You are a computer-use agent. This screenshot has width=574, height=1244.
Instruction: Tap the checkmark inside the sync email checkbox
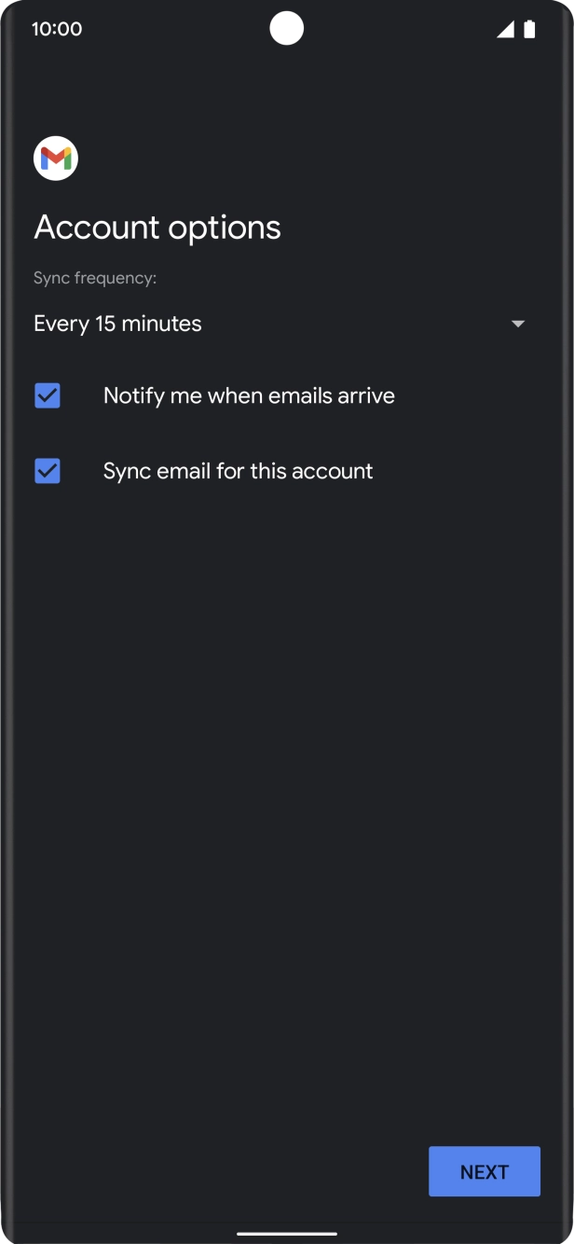(x=48, y=471)
